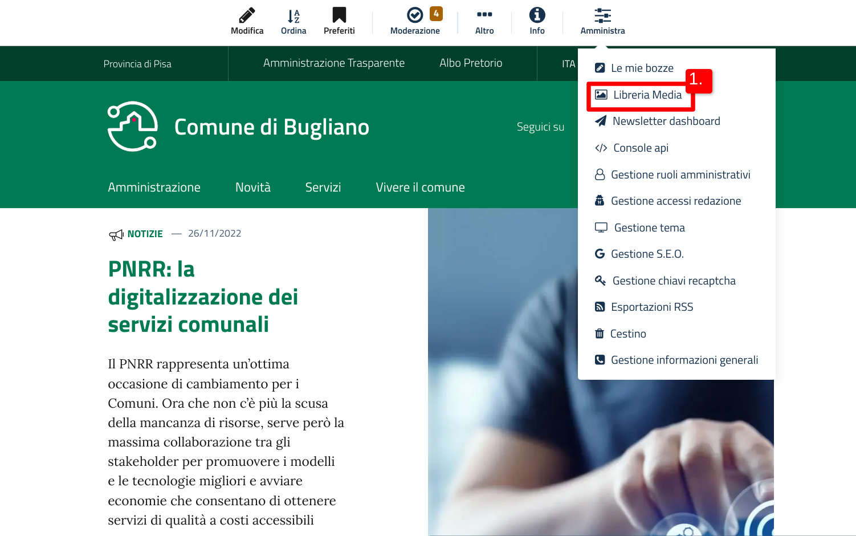Image resolution: width=856 pixels, height=536 pixels.
Task: Go to Albo Pretorio
Action: pyautogui.click(x=471, y=63)
